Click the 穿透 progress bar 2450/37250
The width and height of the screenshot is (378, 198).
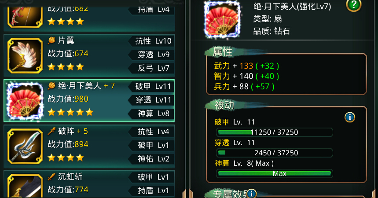(275, 153)
